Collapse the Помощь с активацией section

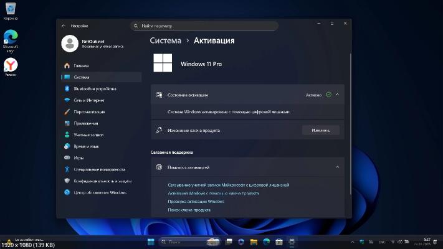click(x=337, y=167)
